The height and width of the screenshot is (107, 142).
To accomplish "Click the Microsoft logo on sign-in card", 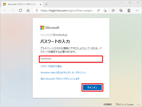I will (50, 28).
